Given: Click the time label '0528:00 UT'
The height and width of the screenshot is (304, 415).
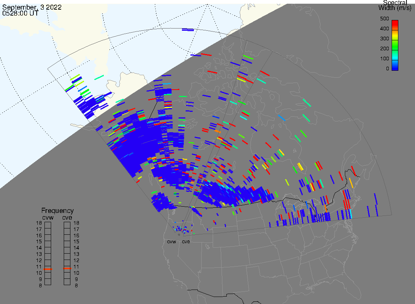Looking at the screenshot, I should pyautogui.click(x=20, y=13).
